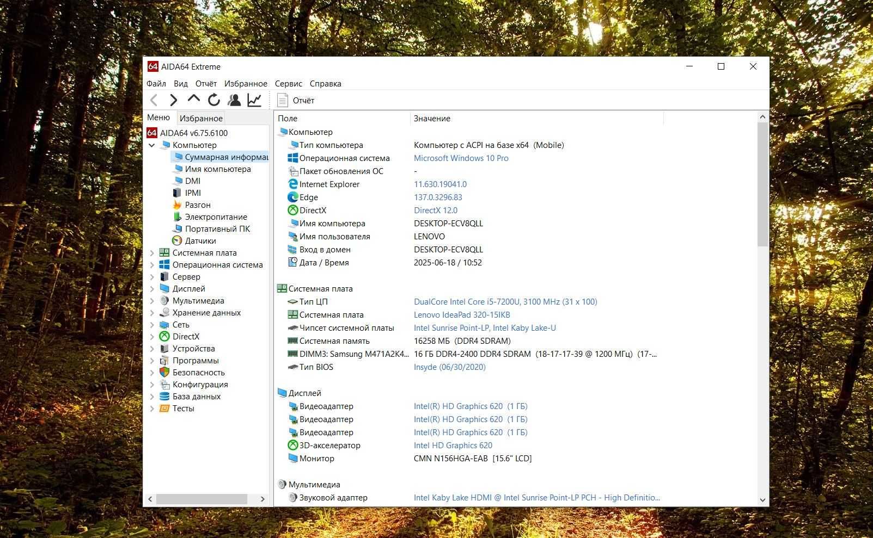This screenshot has width=873, height=538.
Task: Click the Звуковой адаптер speaker icon
Action: click(292, 497)
